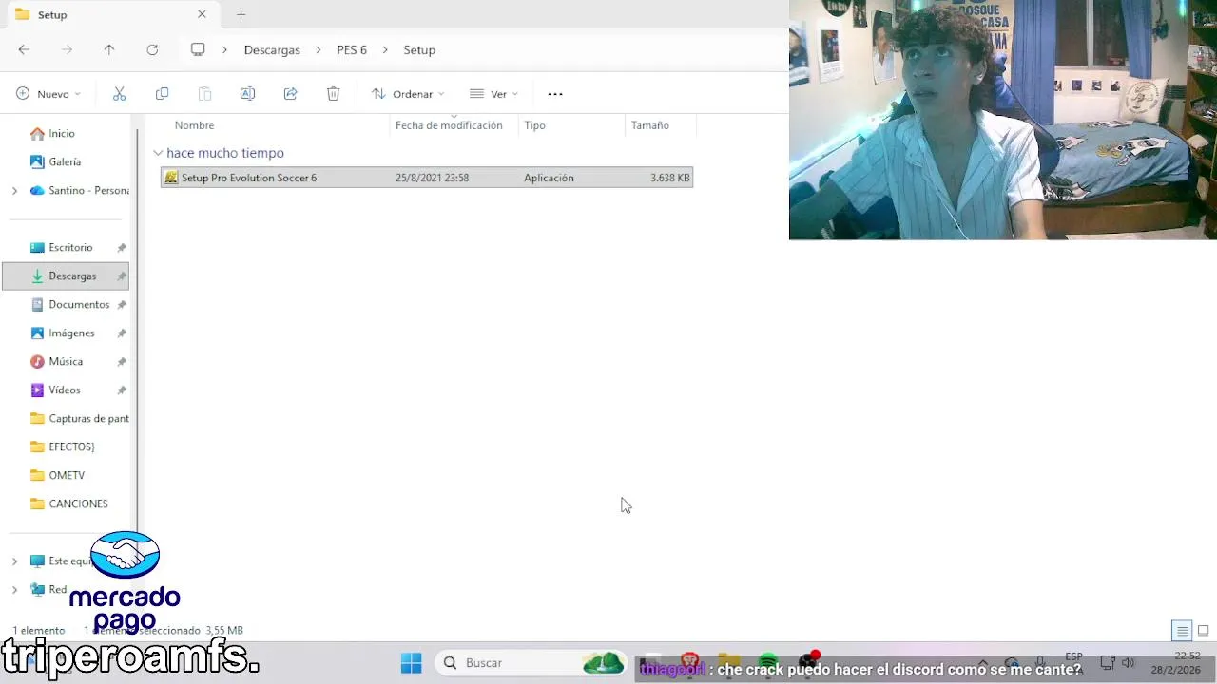Click the pin icon beside Documentos

122,305
